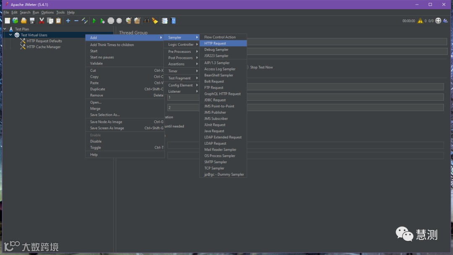The width and height of the screenshot is (453, 255).
Task: Click Start no pauses toolbar icon
Action: (x=102, y=21)
